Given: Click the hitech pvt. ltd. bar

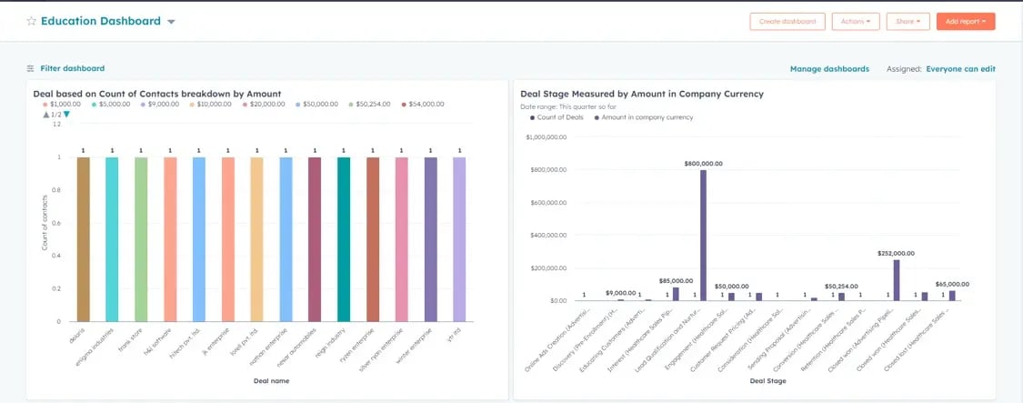Looking at the screenshot, I should 199,239.
